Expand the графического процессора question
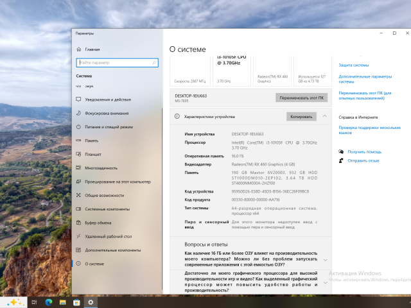The width and height of the screenshot is (411, 308). [326, 282]
